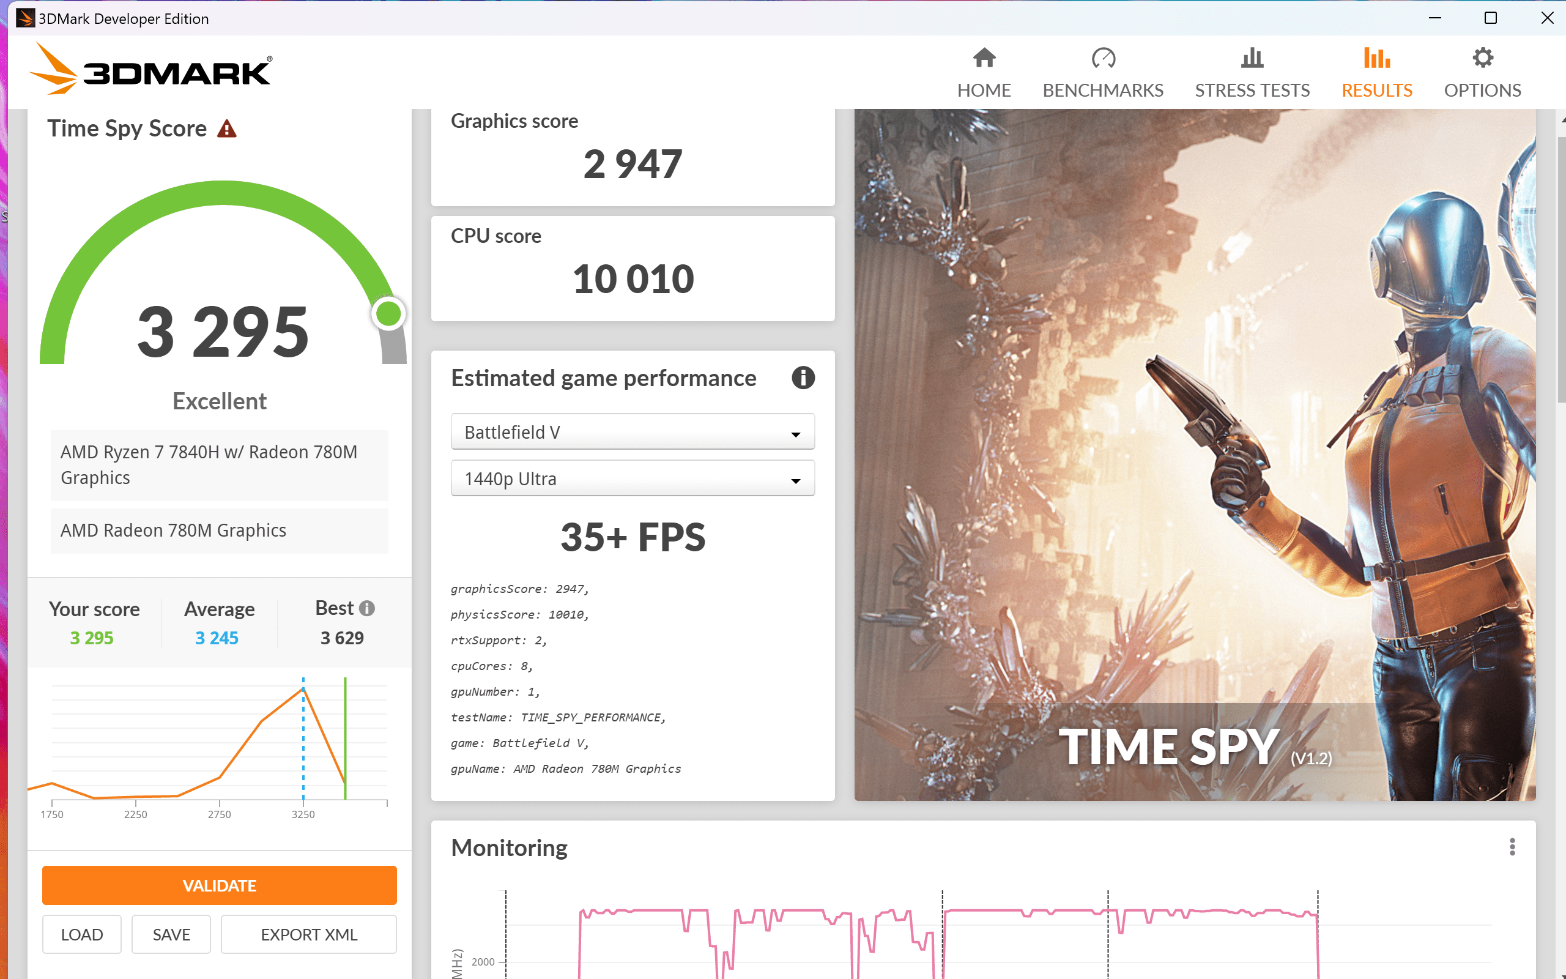The image size is (1566, 979).
Task: Click the green score gauge knob
Action: [389, 314]
